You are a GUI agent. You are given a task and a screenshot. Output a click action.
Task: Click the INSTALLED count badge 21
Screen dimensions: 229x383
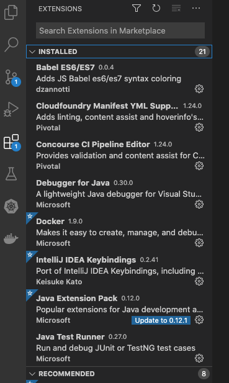click(202, 52)
